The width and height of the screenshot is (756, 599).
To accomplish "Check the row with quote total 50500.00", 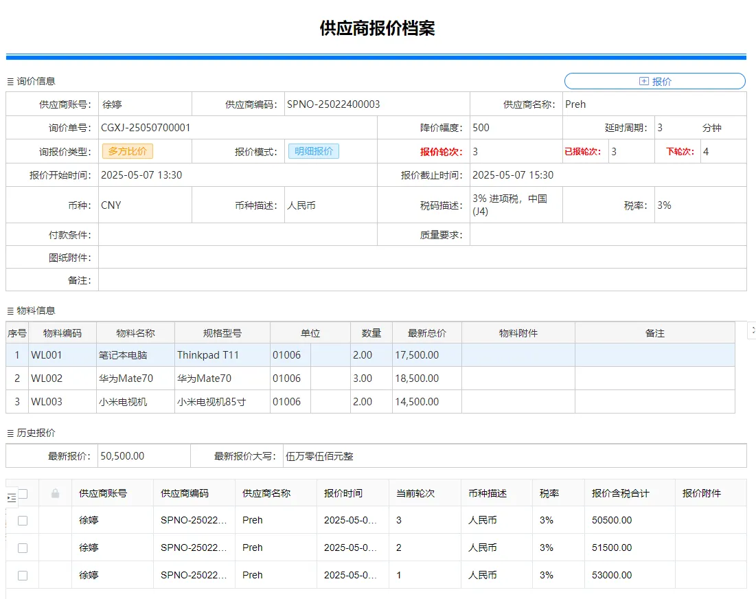I will (23, 521).
